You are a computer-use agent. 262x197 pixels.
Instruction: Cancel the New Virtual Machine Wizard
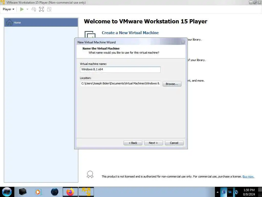(x=174, y=143)
